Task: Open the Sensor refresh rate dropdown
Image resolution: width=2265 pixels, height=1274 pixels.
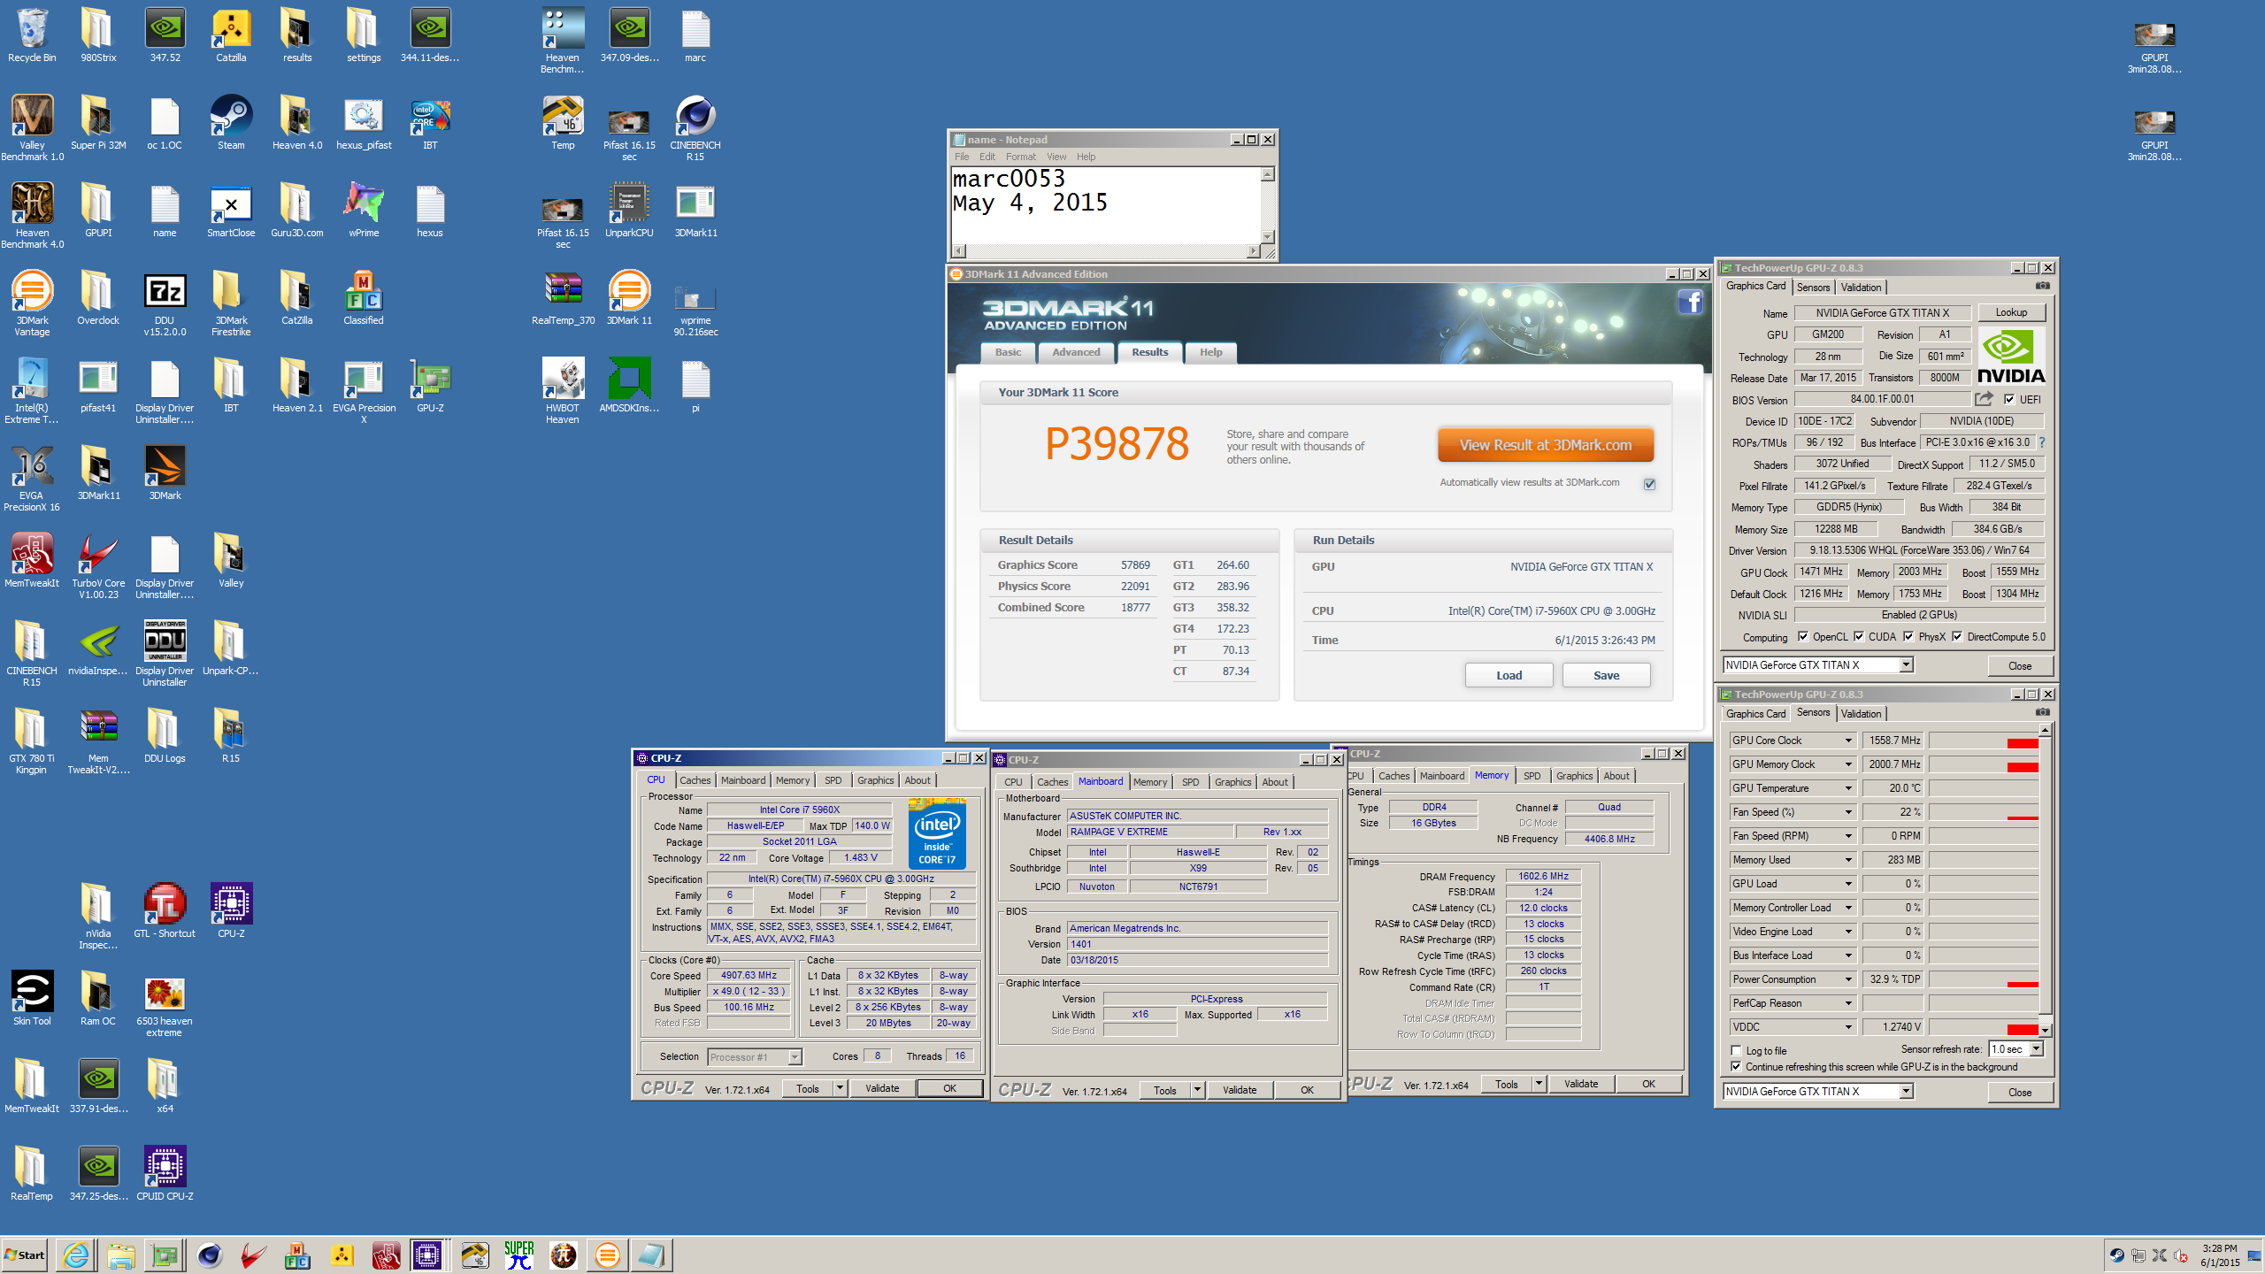Action: pos(2036,1048)
